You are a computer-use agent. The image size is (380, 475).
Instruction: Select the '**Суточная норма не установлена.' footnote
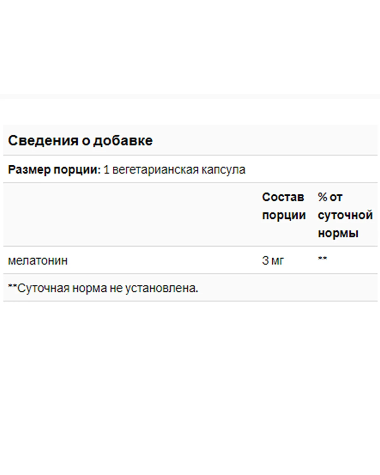click(x=103, y=288)
